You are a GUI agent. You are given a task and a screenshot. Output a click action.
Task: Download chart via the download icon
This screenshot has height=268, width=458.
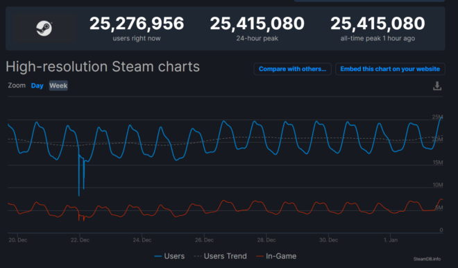(437, 86)
